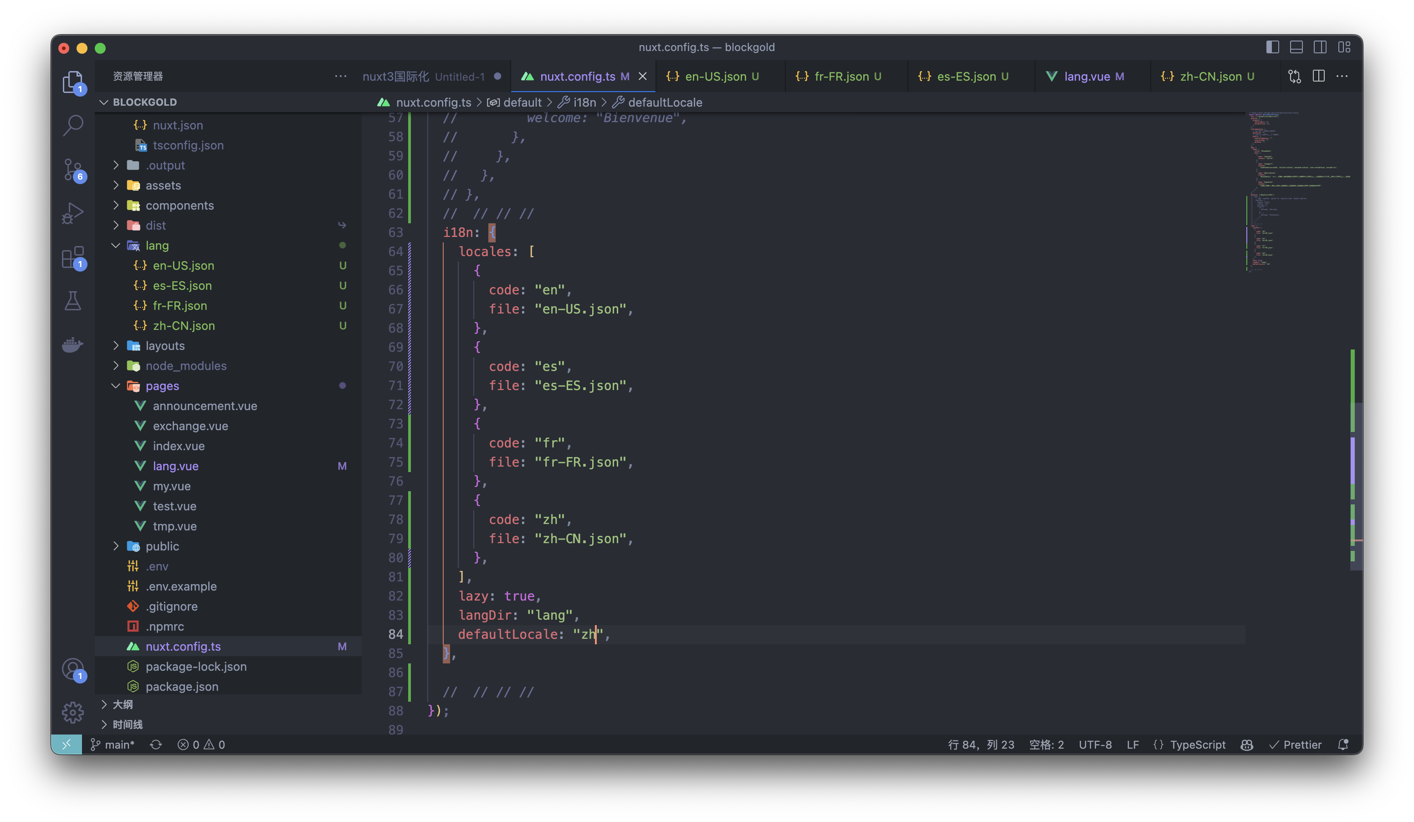This screenshot has width=1414, height=822.
Task: Click the Split Editor Right icon
Action: 1319,76
